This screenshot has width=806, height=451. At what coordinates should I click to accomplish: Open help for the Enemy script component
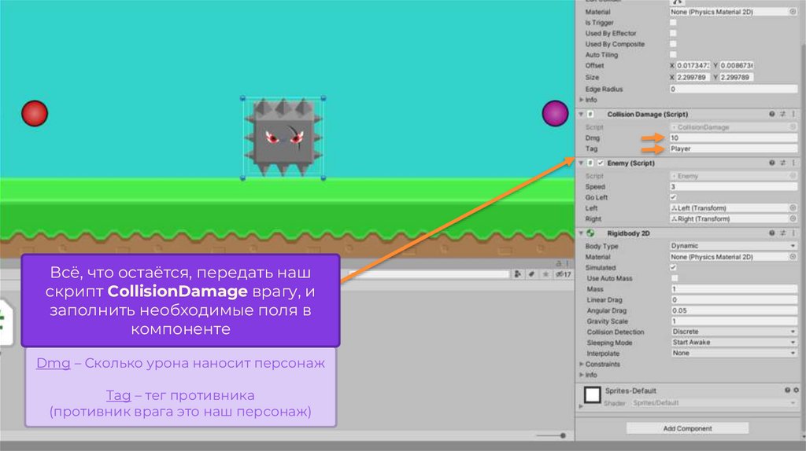tap(771, 163)
